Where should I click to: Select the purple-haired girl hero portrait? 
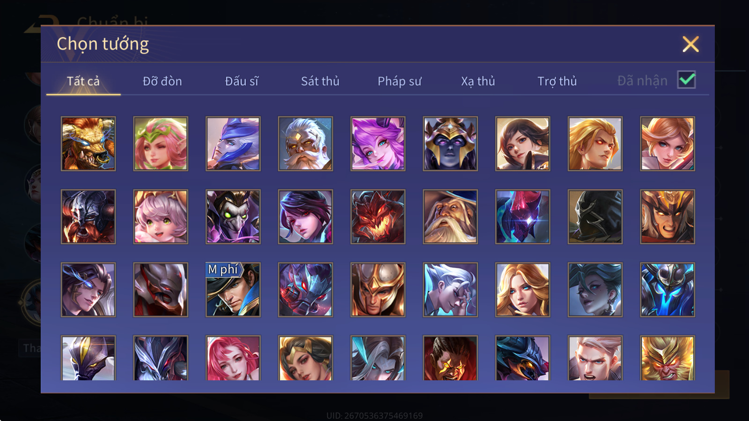coord(378,144)
